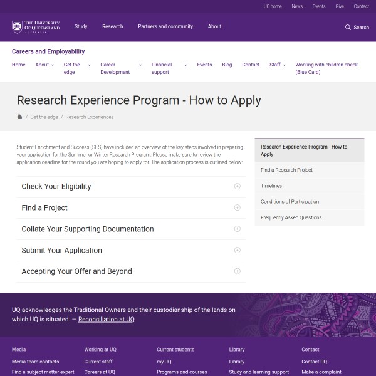
Task: Go to Careers and Employability heading link
Action: [x=48, y=51]
